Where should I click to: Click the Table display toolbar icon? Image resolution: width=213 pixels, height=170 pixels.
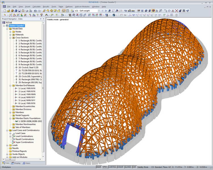coord(67,11)
